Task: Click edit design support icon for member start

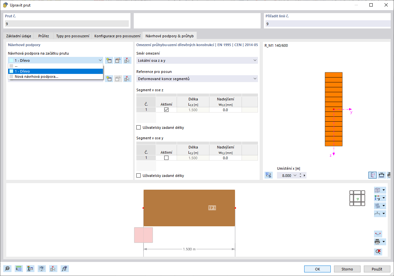Action: [118, 60]
